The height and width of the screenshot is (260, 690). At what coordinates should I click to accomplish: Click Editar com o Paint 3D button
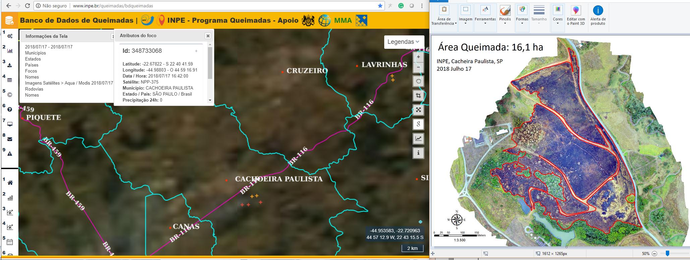(576, 15)
